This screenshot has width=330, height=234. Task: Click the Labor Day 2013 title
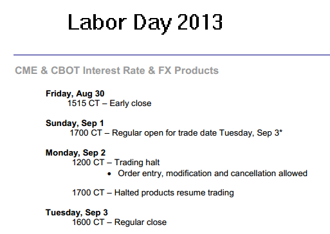pyautogui.click(x=145, y=23)
